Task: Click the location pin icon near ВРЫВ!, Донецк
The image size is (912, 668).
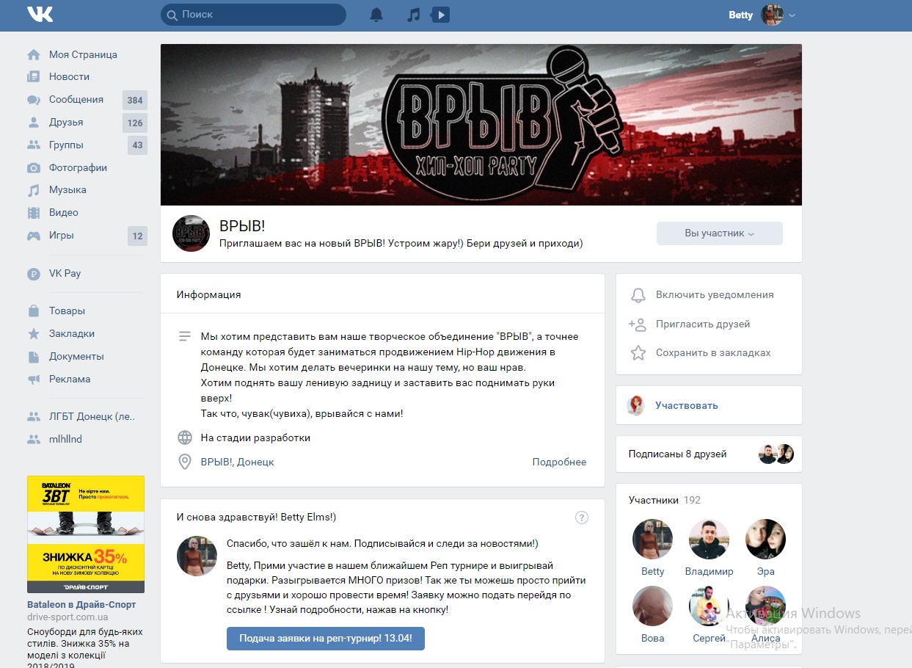Action: point(185,462)
